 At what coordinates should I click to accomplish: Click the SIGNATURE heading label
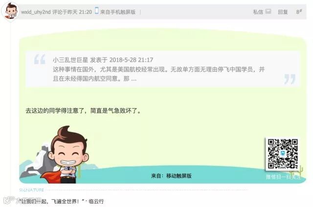[31, 190]
